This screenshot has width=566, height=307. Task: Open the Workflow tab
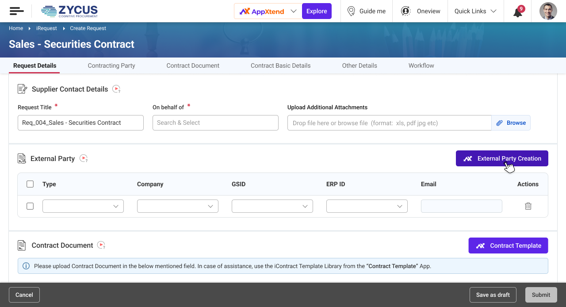421,65
